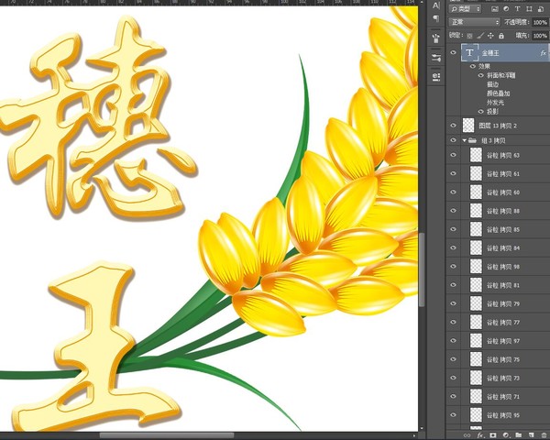Filter layers by adjustment layer type
Screen dimensions: 550x440
click(506, 9)
